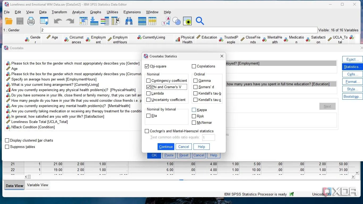Viewport: 363px width, 204px height.
Task: Tick the Risk checkbox
Action: coord(194,116)
